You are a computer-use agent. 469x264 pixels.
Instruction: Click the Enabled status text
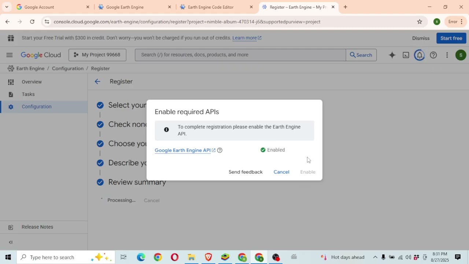pyautogui.click(x=276, y=150)
